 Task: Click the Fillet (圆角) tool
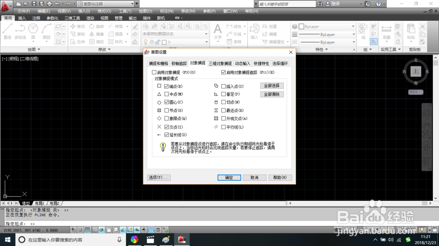click(x=115, y=34)
